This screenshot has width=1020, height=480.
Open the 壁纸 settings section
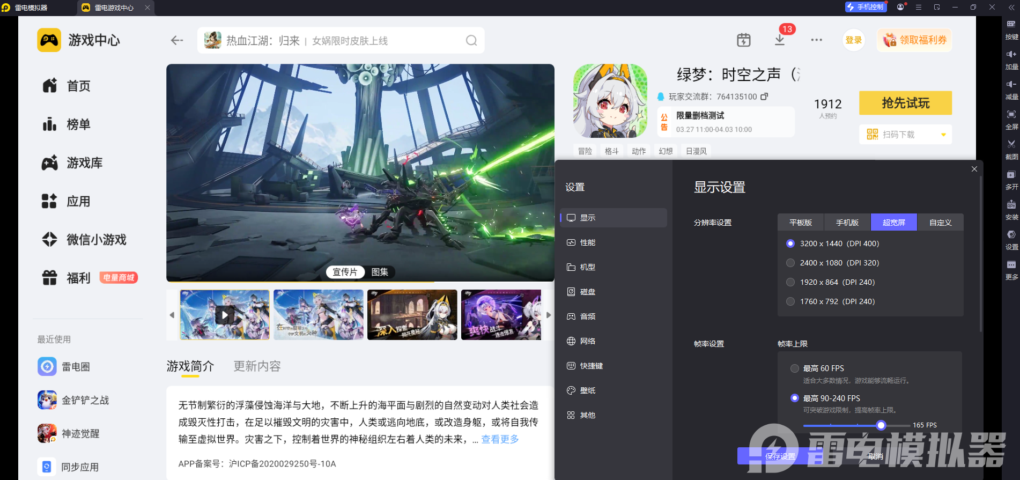614,390
